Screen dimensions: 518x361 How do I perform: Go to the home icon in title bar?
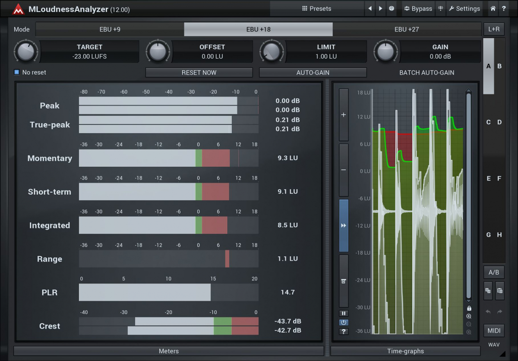pyautogui.click(x=493, y=9)
